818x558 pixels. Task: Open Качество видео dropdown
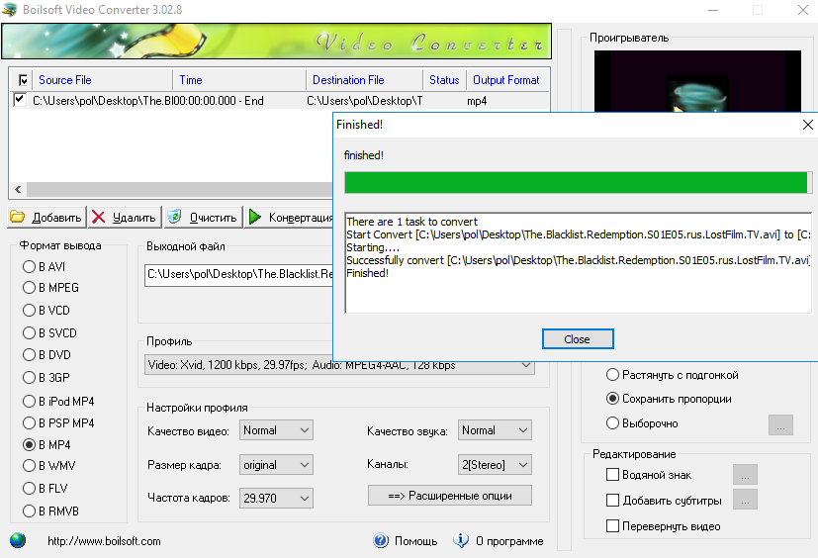click(x=276, y=430)
